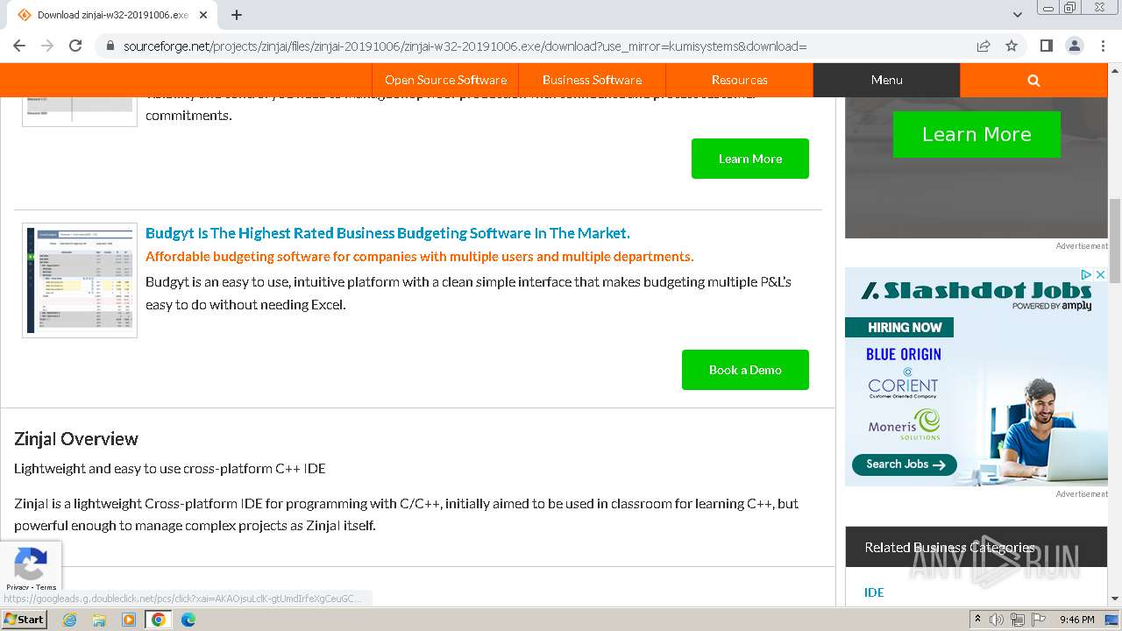Open the Budgyt headline link
This screenshot has height=631, width=1122.
387,233
